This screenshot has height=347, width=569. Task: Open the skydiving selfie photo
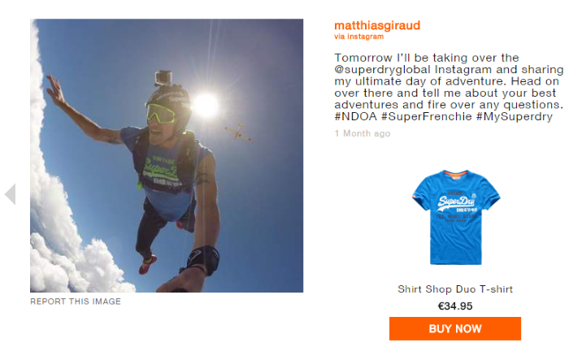tap(167, 156)
